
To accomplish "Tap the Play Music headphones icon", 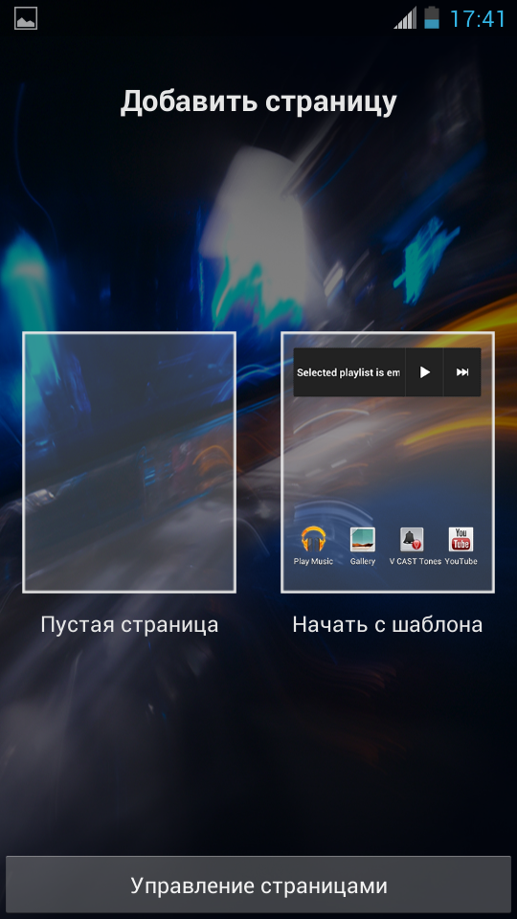I will [313, 539].
